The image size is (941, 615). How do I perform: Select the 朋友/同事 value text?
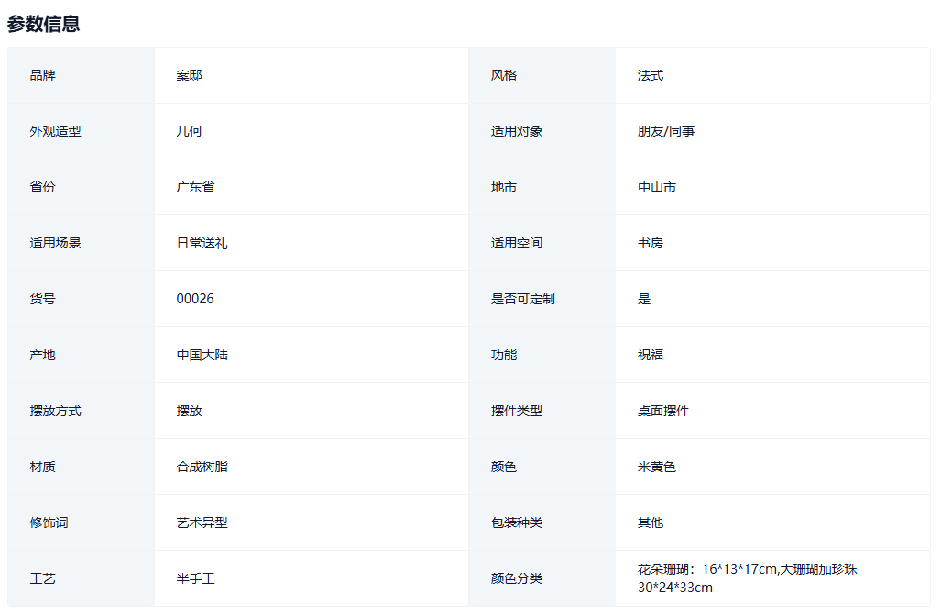tap(666, 131)
